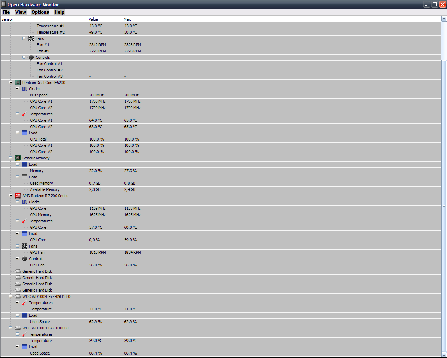Open the View menu
Viewport: 447px width, 358px height.
(x=21, y=12)
